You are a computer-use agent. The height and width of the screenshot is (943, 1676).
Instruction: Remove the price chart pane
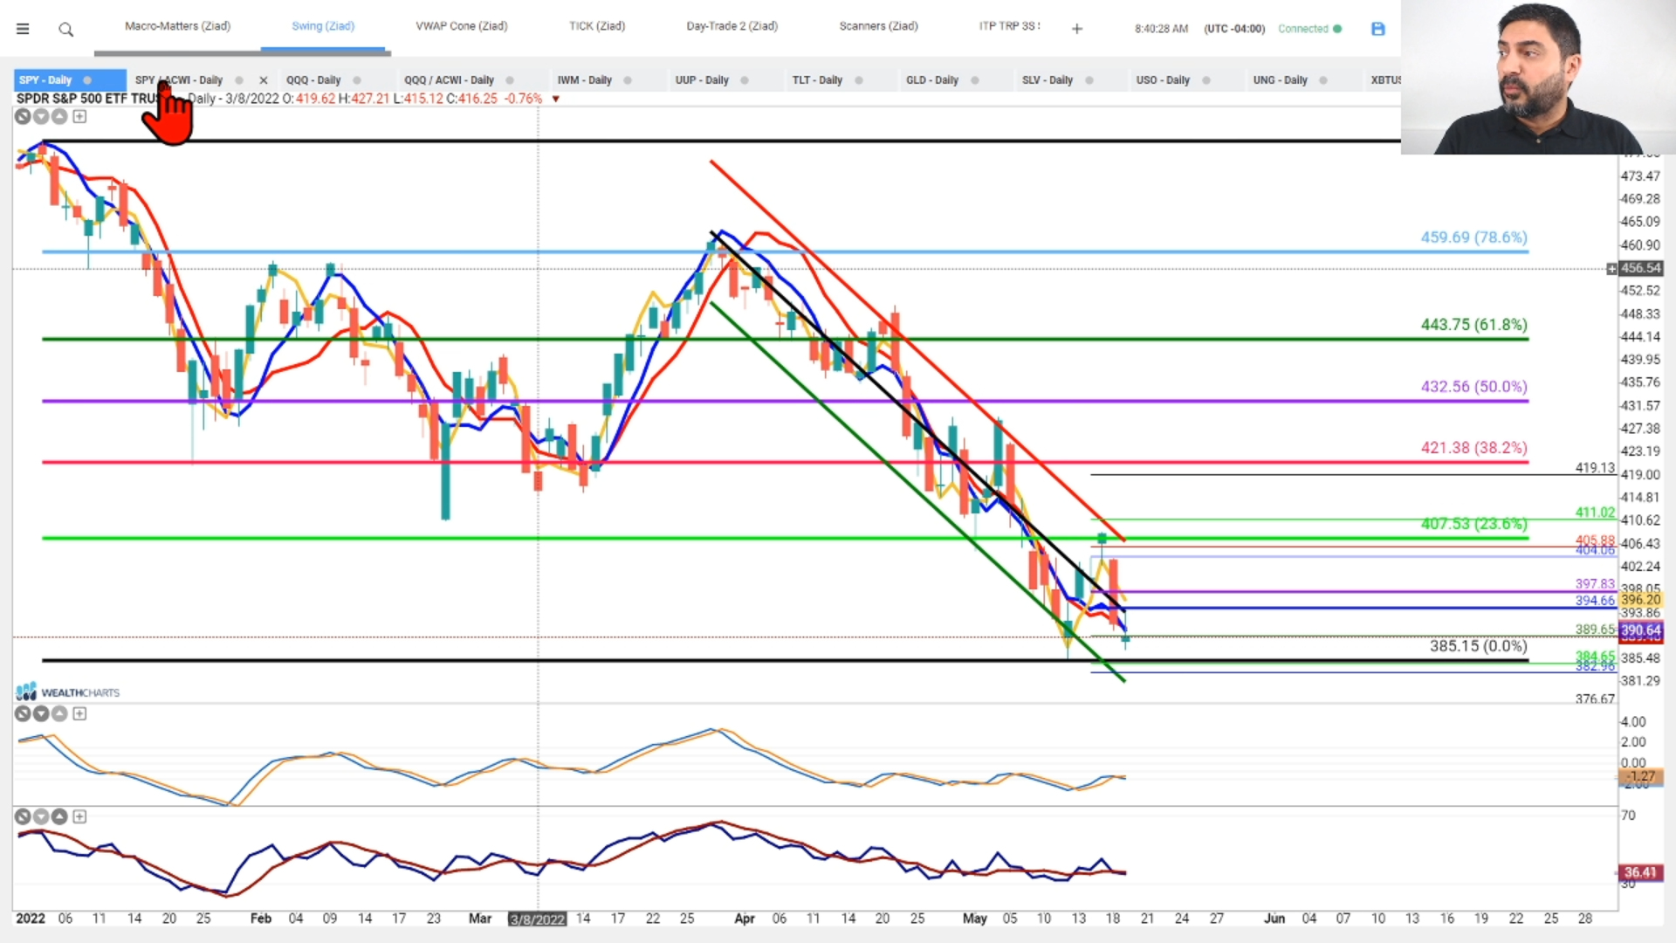[23, 116]
